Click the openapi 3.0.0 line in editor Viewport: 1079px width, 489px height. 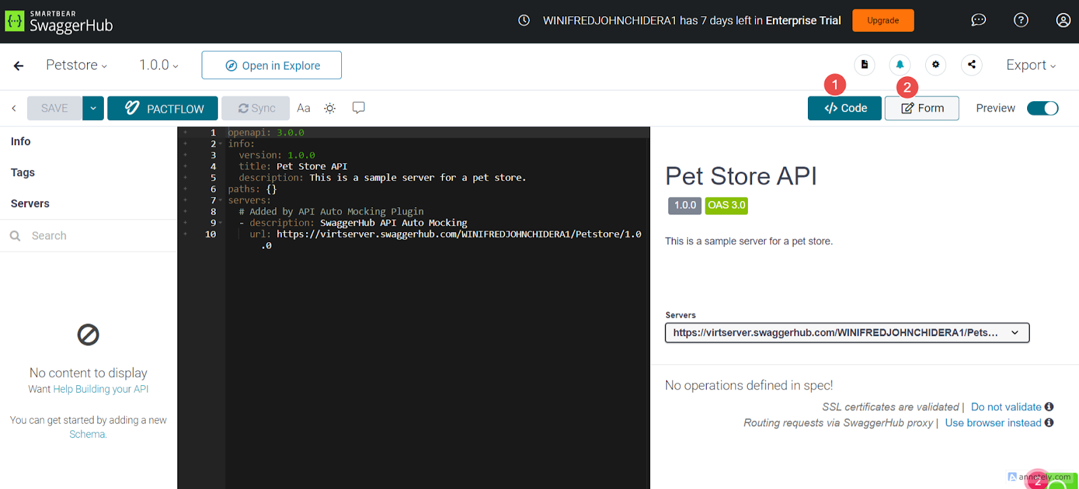pos(266,132)
